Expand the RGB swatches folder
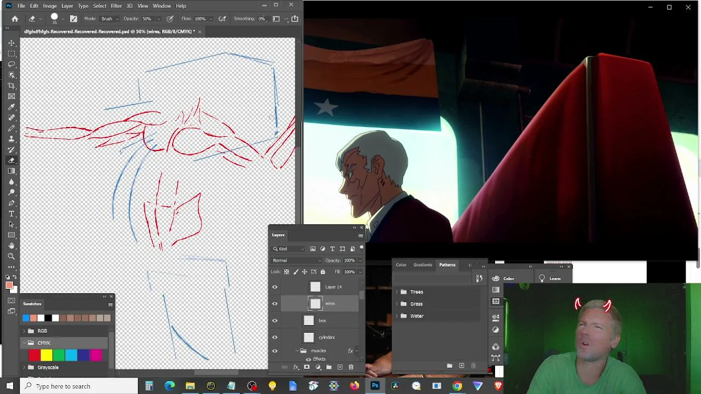This screenshot has height=394, width=701. click(x=24, y=331)
